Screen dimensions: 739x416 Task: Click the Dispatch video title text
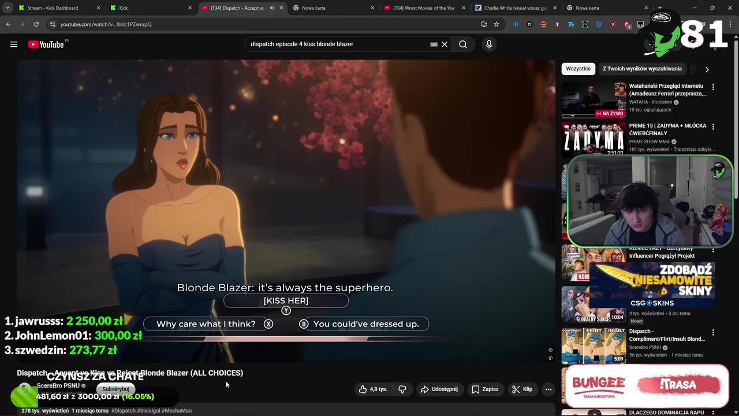click(130, 373)
